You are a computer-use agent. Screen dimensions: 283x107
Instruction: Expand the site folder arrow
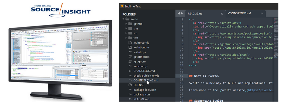tap(126, 28)
